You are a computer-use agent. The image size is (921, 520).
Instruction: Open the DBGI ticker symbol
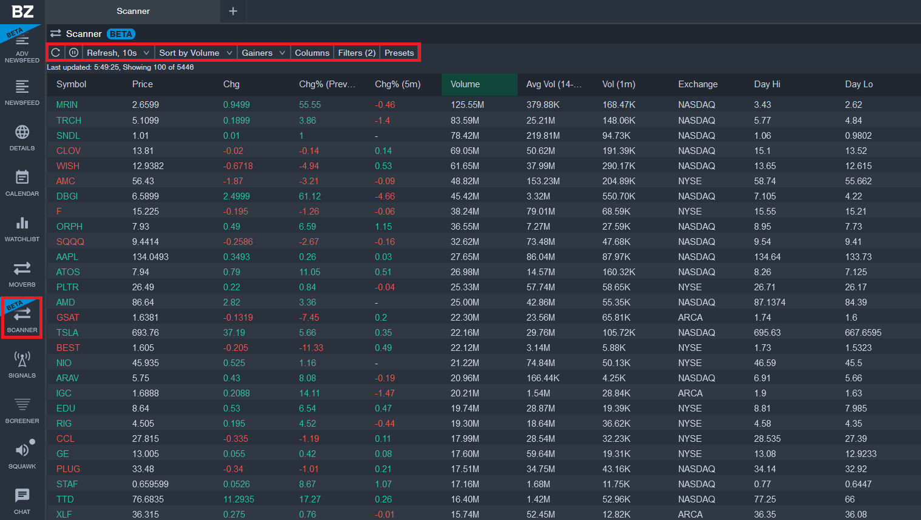[67, 196]
